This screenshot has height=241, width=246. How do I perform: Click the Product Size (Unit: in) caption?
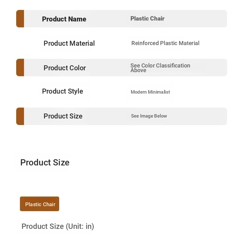pyautogui.click(x=58, y=226)
